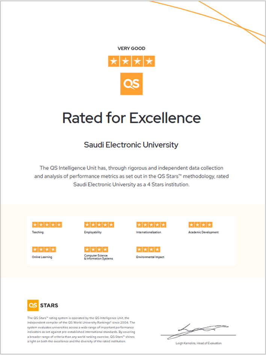Click the Online Learning label

(42, 257)
